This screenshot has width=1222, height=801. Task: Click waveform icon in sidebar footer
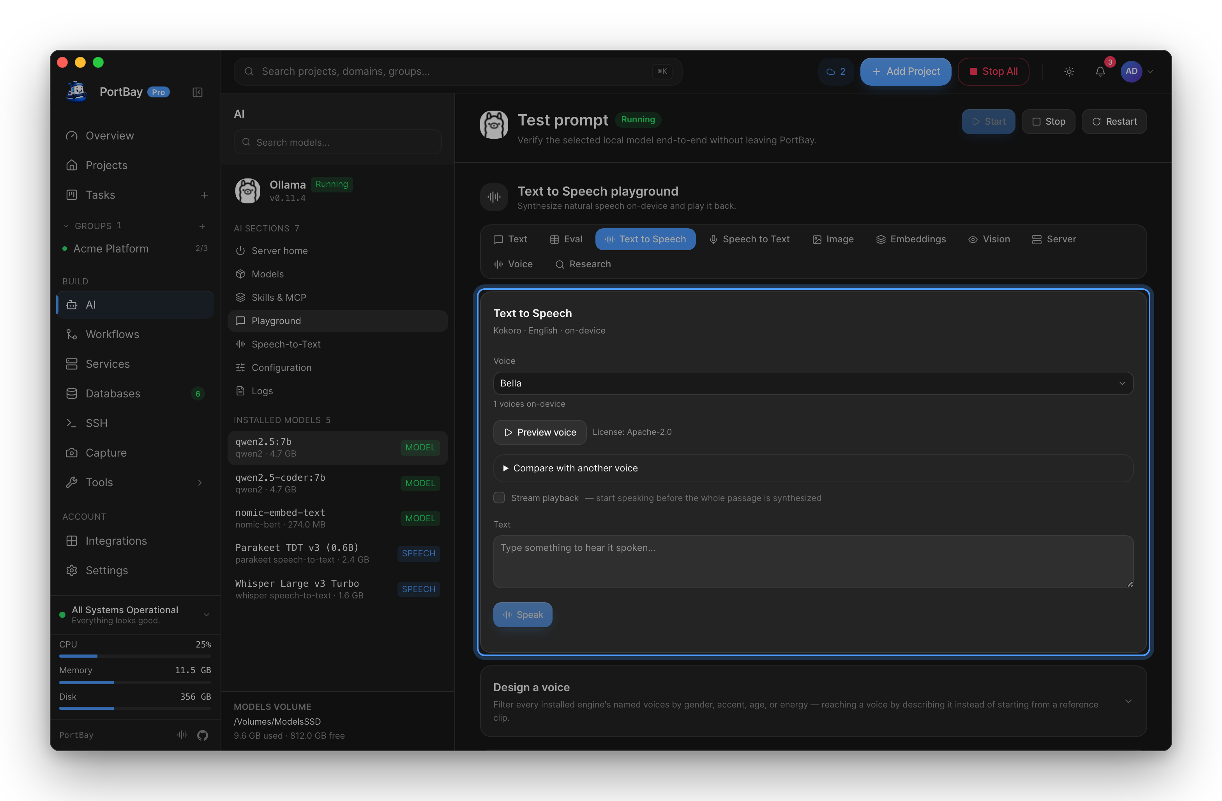tap(182, 735)
